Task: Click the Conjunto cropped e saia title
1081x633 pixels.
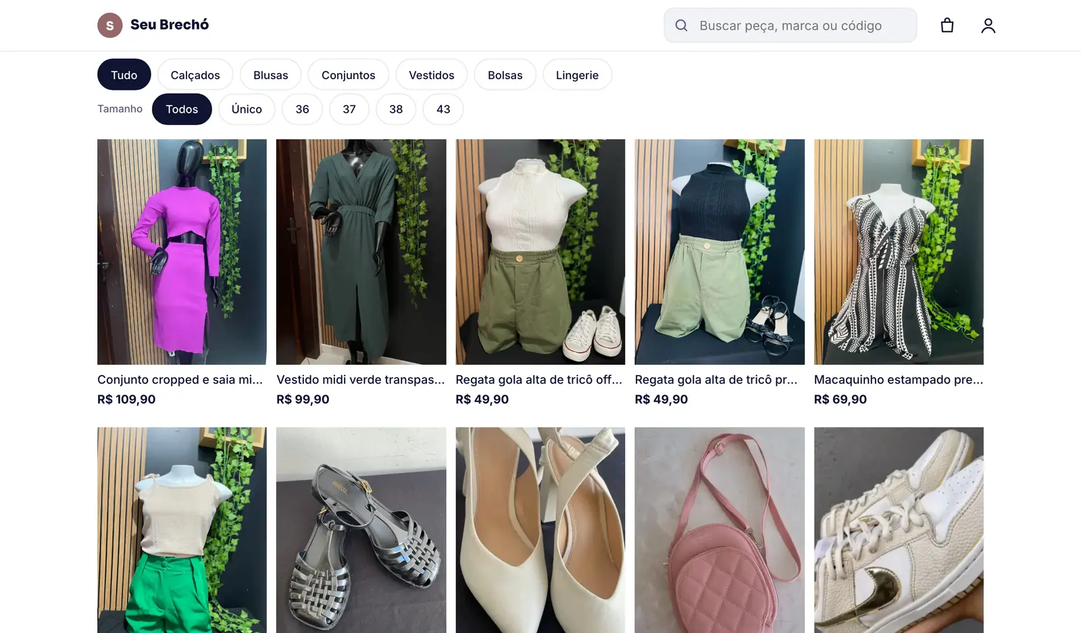Action: [180, 380]
